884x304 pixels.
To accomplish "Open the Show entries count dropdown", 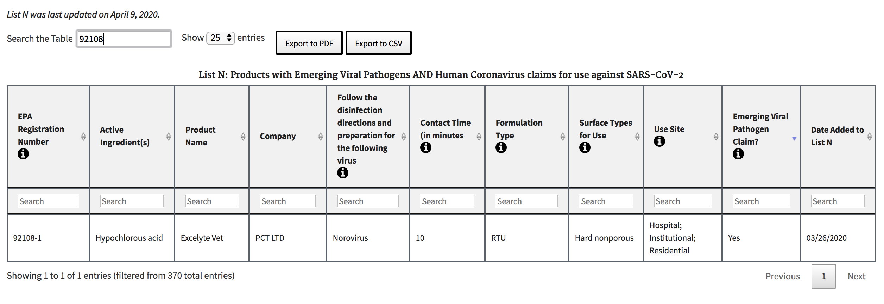I will 220,38.
